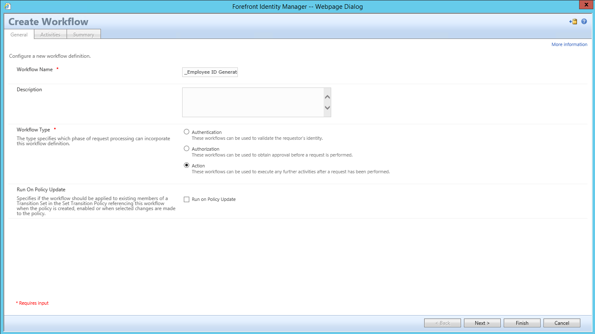Choose the Action workflow type
The height and width of the screenshot is (334, 595).
point(186,165)
